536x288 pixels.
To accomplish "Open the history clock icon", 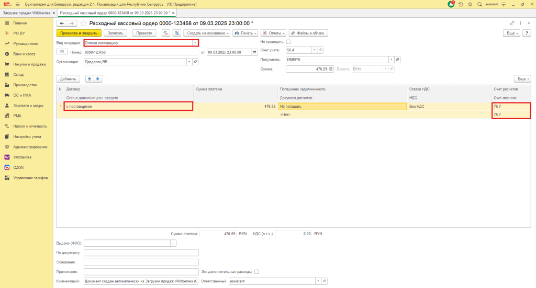I will coord(461,4).
